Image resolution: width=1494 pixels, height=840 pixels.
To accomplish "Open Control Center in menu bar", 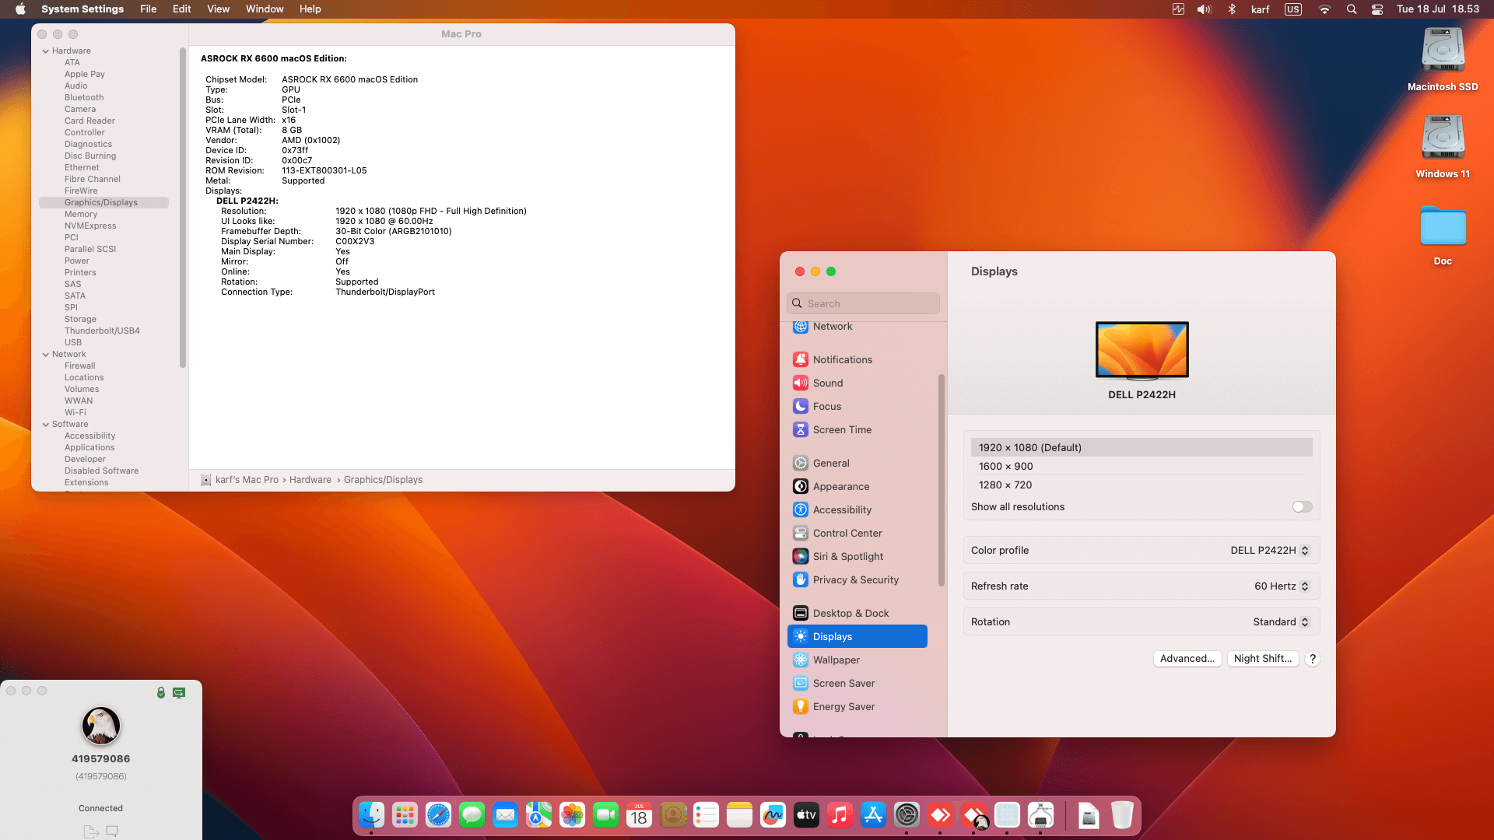I will pyautogui.click(x=1377, y=9).
